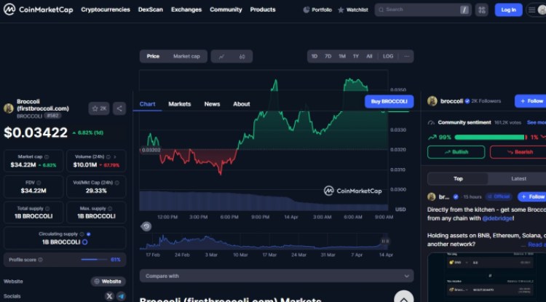Open Community menu
This screenshot has width=546, height=302.
[226, 9]
